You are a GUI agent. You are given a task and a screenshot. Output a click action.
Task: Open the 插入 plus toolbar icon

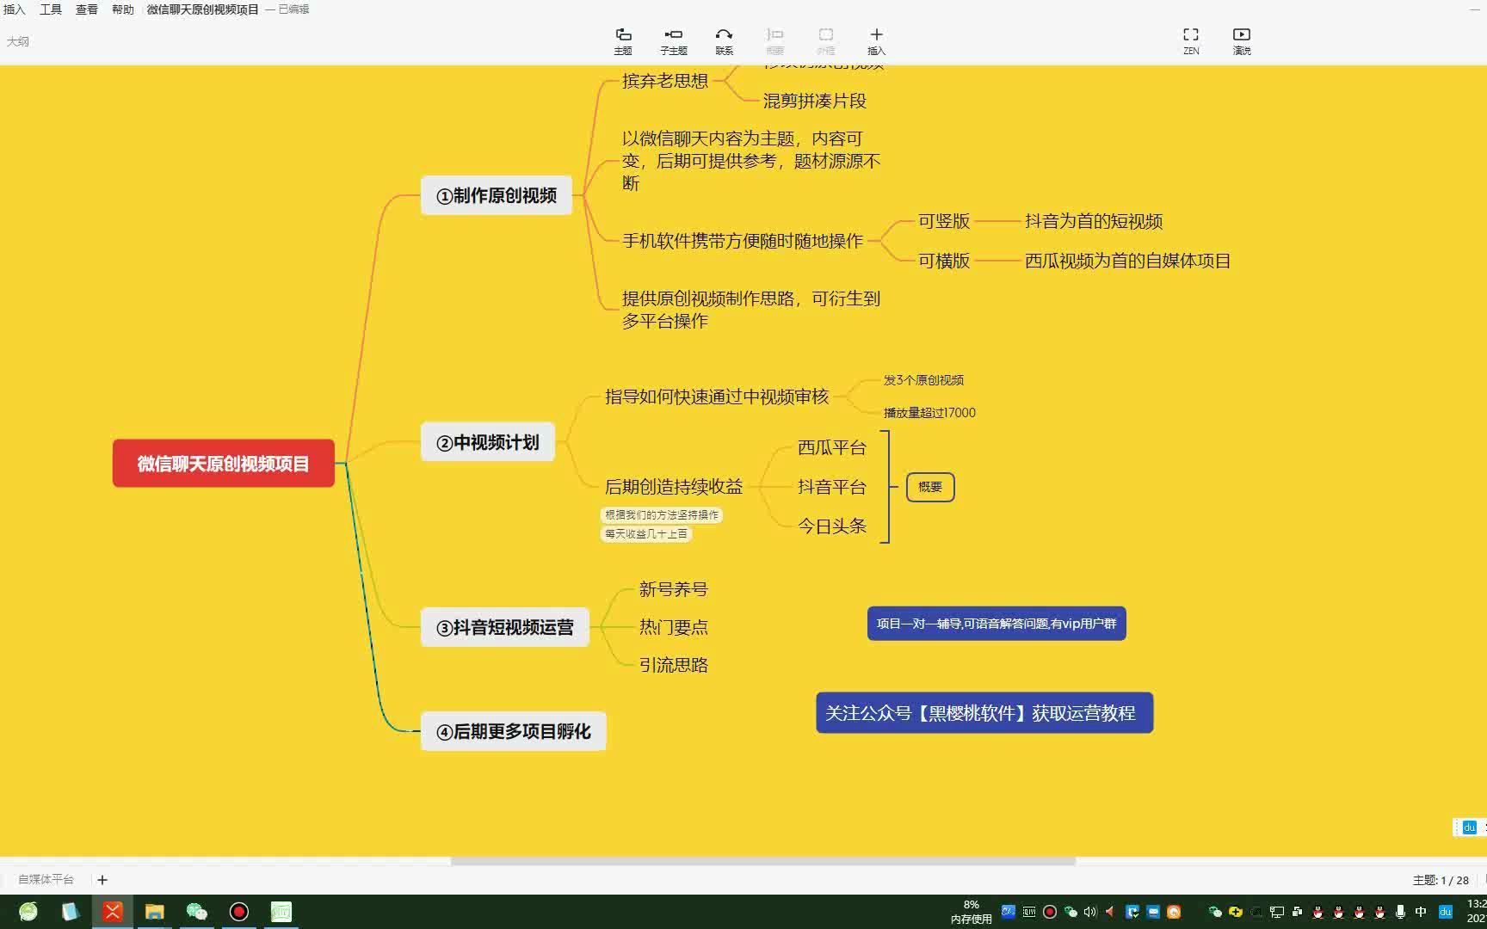(876, 40)
